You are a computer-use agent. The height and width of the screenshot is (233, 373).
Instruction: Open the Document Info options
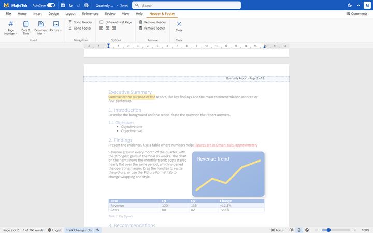coord(41,28)
